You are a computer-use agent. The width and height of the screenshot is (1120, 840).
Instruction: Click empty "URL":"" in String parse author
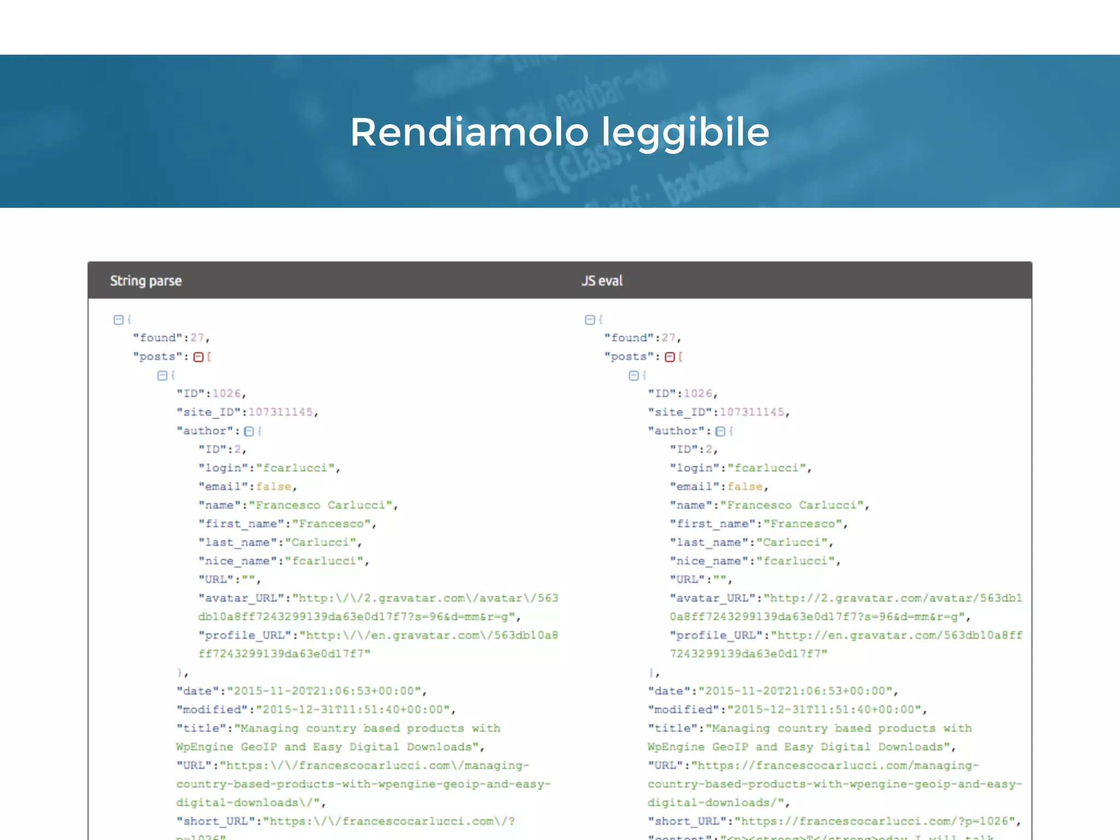click(x=230, y=580)
